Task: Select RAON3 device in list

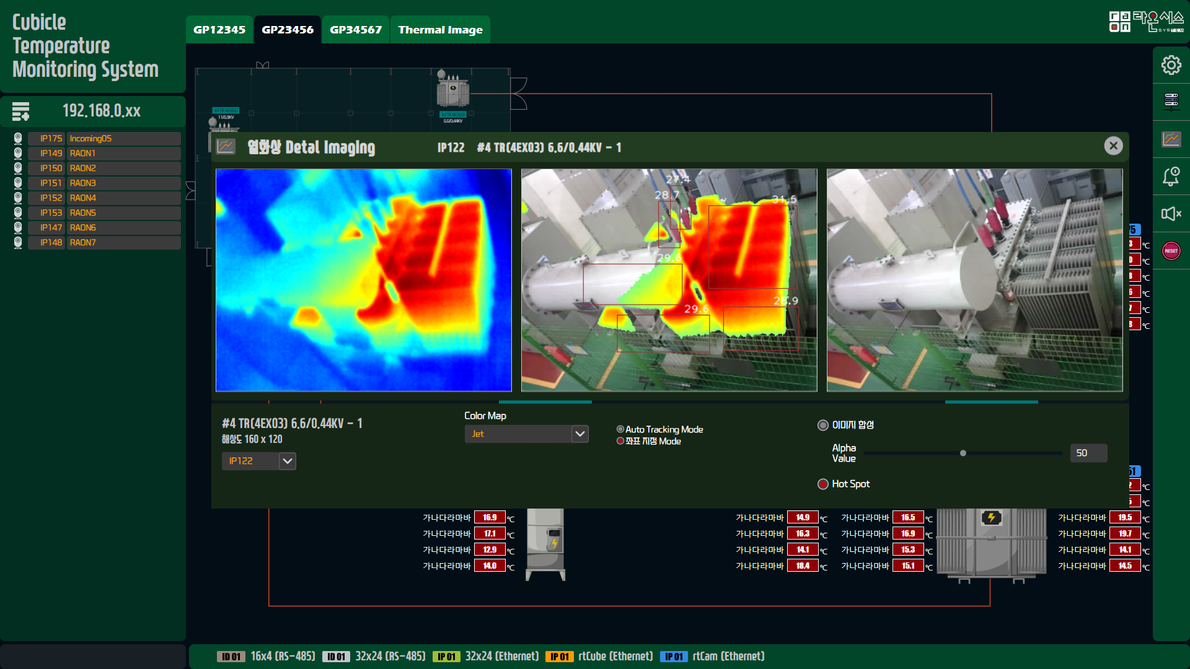Action: (82, 183)
